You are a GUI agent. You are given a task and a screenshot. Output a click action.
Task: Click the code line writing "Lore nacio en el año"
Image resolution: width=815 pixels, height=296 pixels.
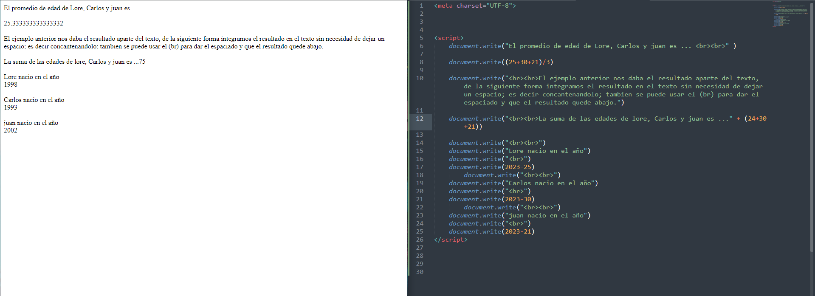tap(520, 151)
